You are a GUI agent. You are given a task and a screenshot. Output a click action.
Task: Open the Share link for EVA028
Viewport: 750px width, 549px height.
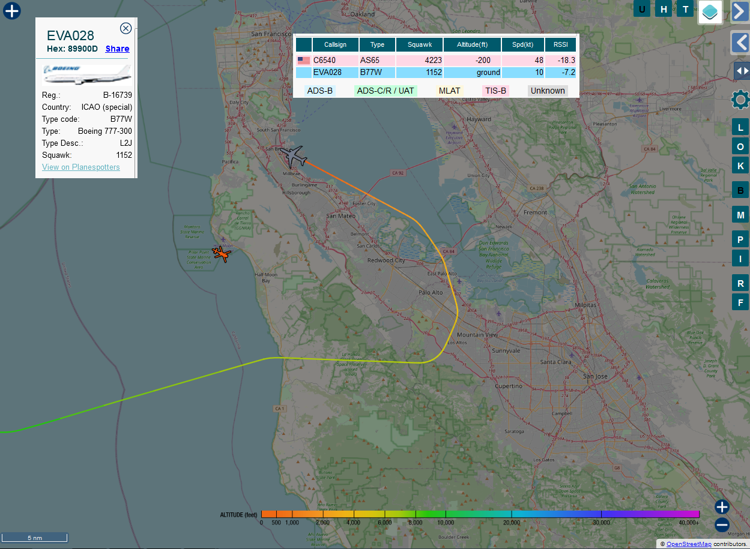tap(117, 49)
